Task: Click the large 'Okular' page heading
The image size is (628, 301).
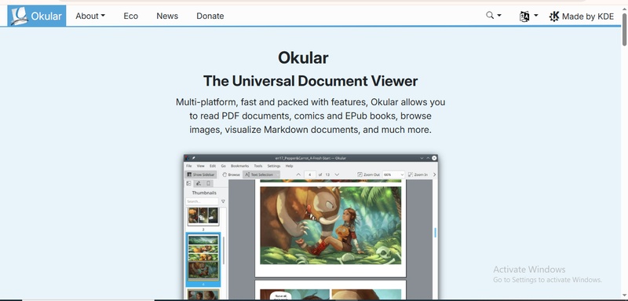Action: coord(303,57)
